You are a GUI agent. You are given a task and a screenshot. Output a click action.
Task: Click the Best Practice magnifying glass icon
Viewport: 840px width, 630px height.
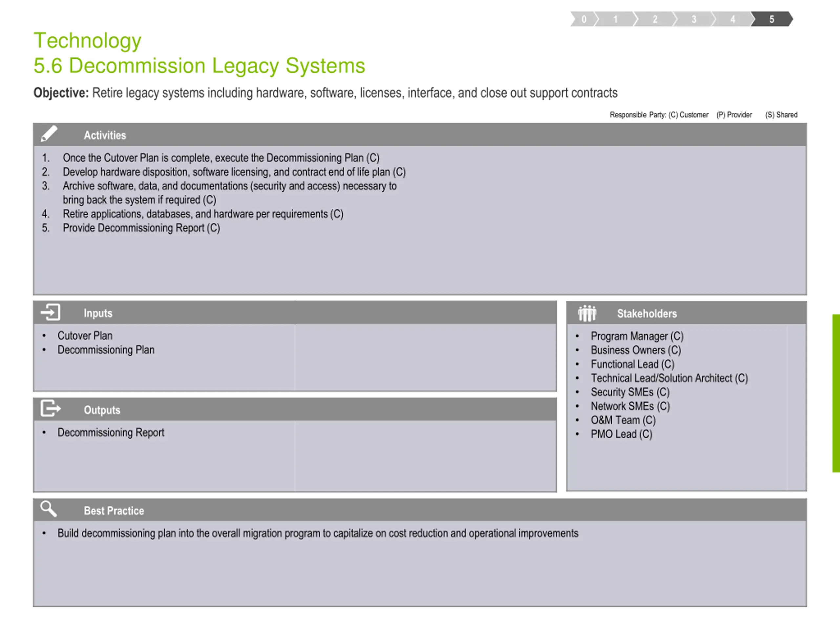pyautogui.click(x=49, y=509)
